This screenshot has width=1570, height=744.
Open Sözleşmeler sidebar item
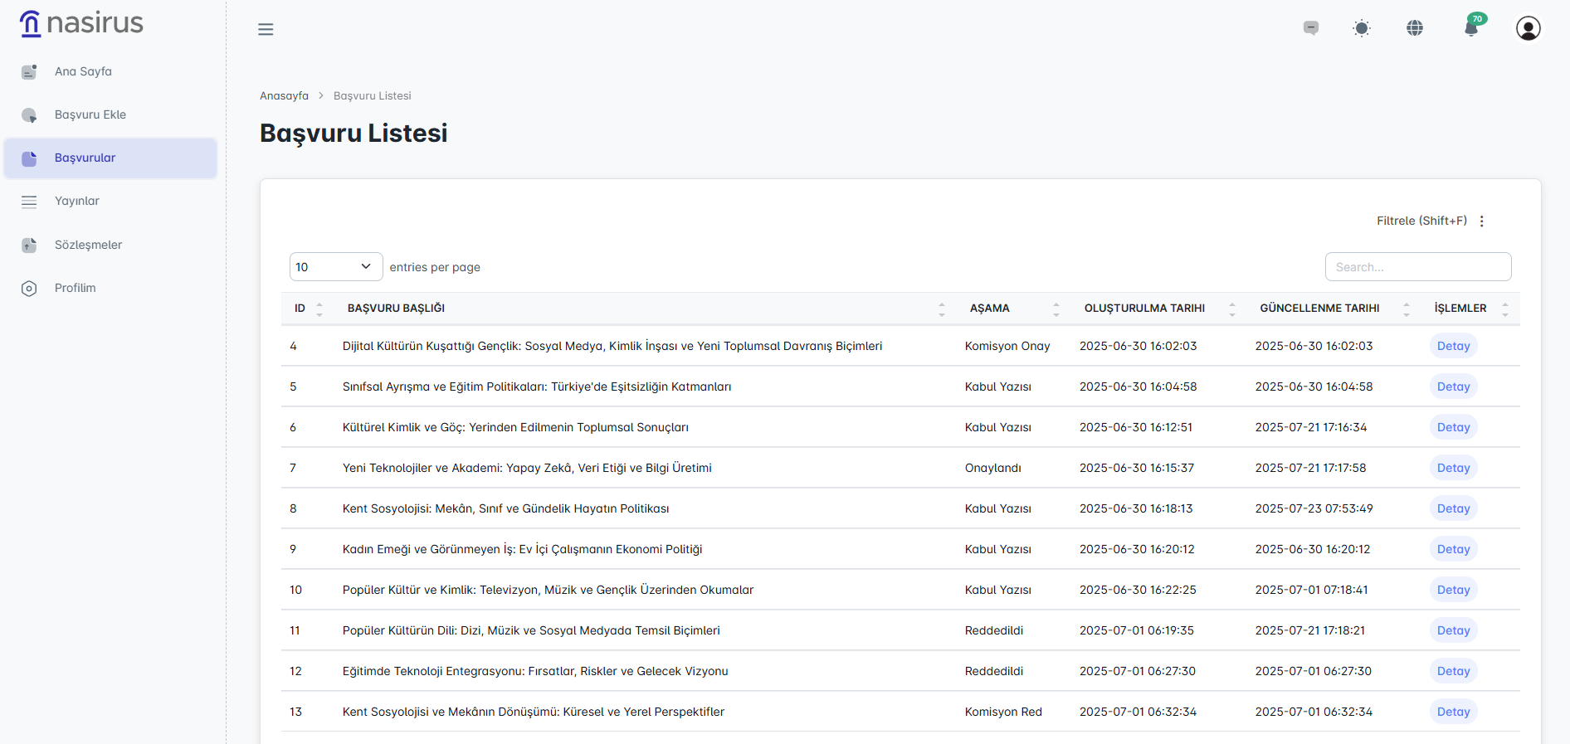coord(88,245)
